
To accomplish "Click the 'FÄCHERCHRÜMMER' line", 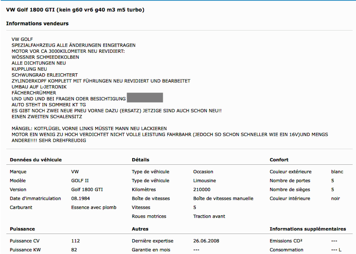I will [x=34, y=93].
